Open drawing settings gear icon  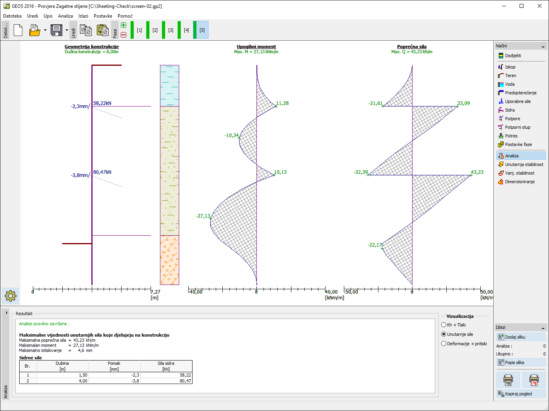11,296
